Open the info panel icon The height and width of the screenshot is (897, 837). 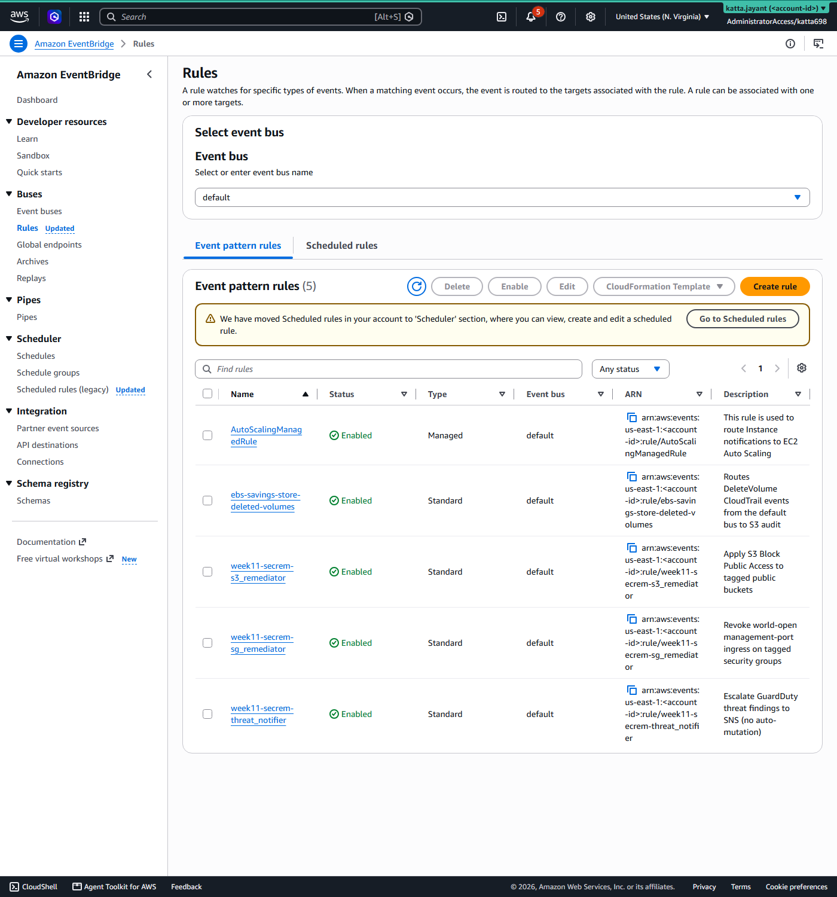pos(790,44)
